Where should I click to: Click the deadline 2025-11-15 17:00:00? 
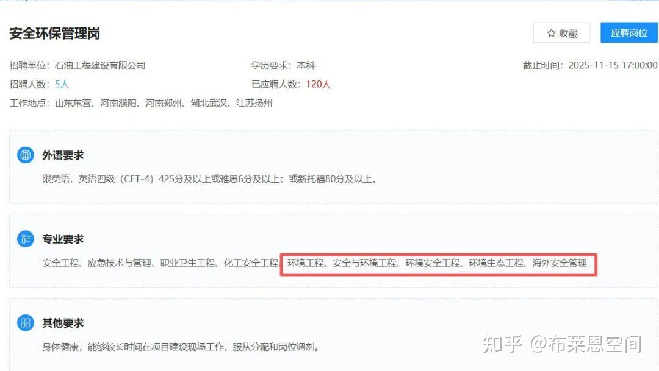coord(613,65)
